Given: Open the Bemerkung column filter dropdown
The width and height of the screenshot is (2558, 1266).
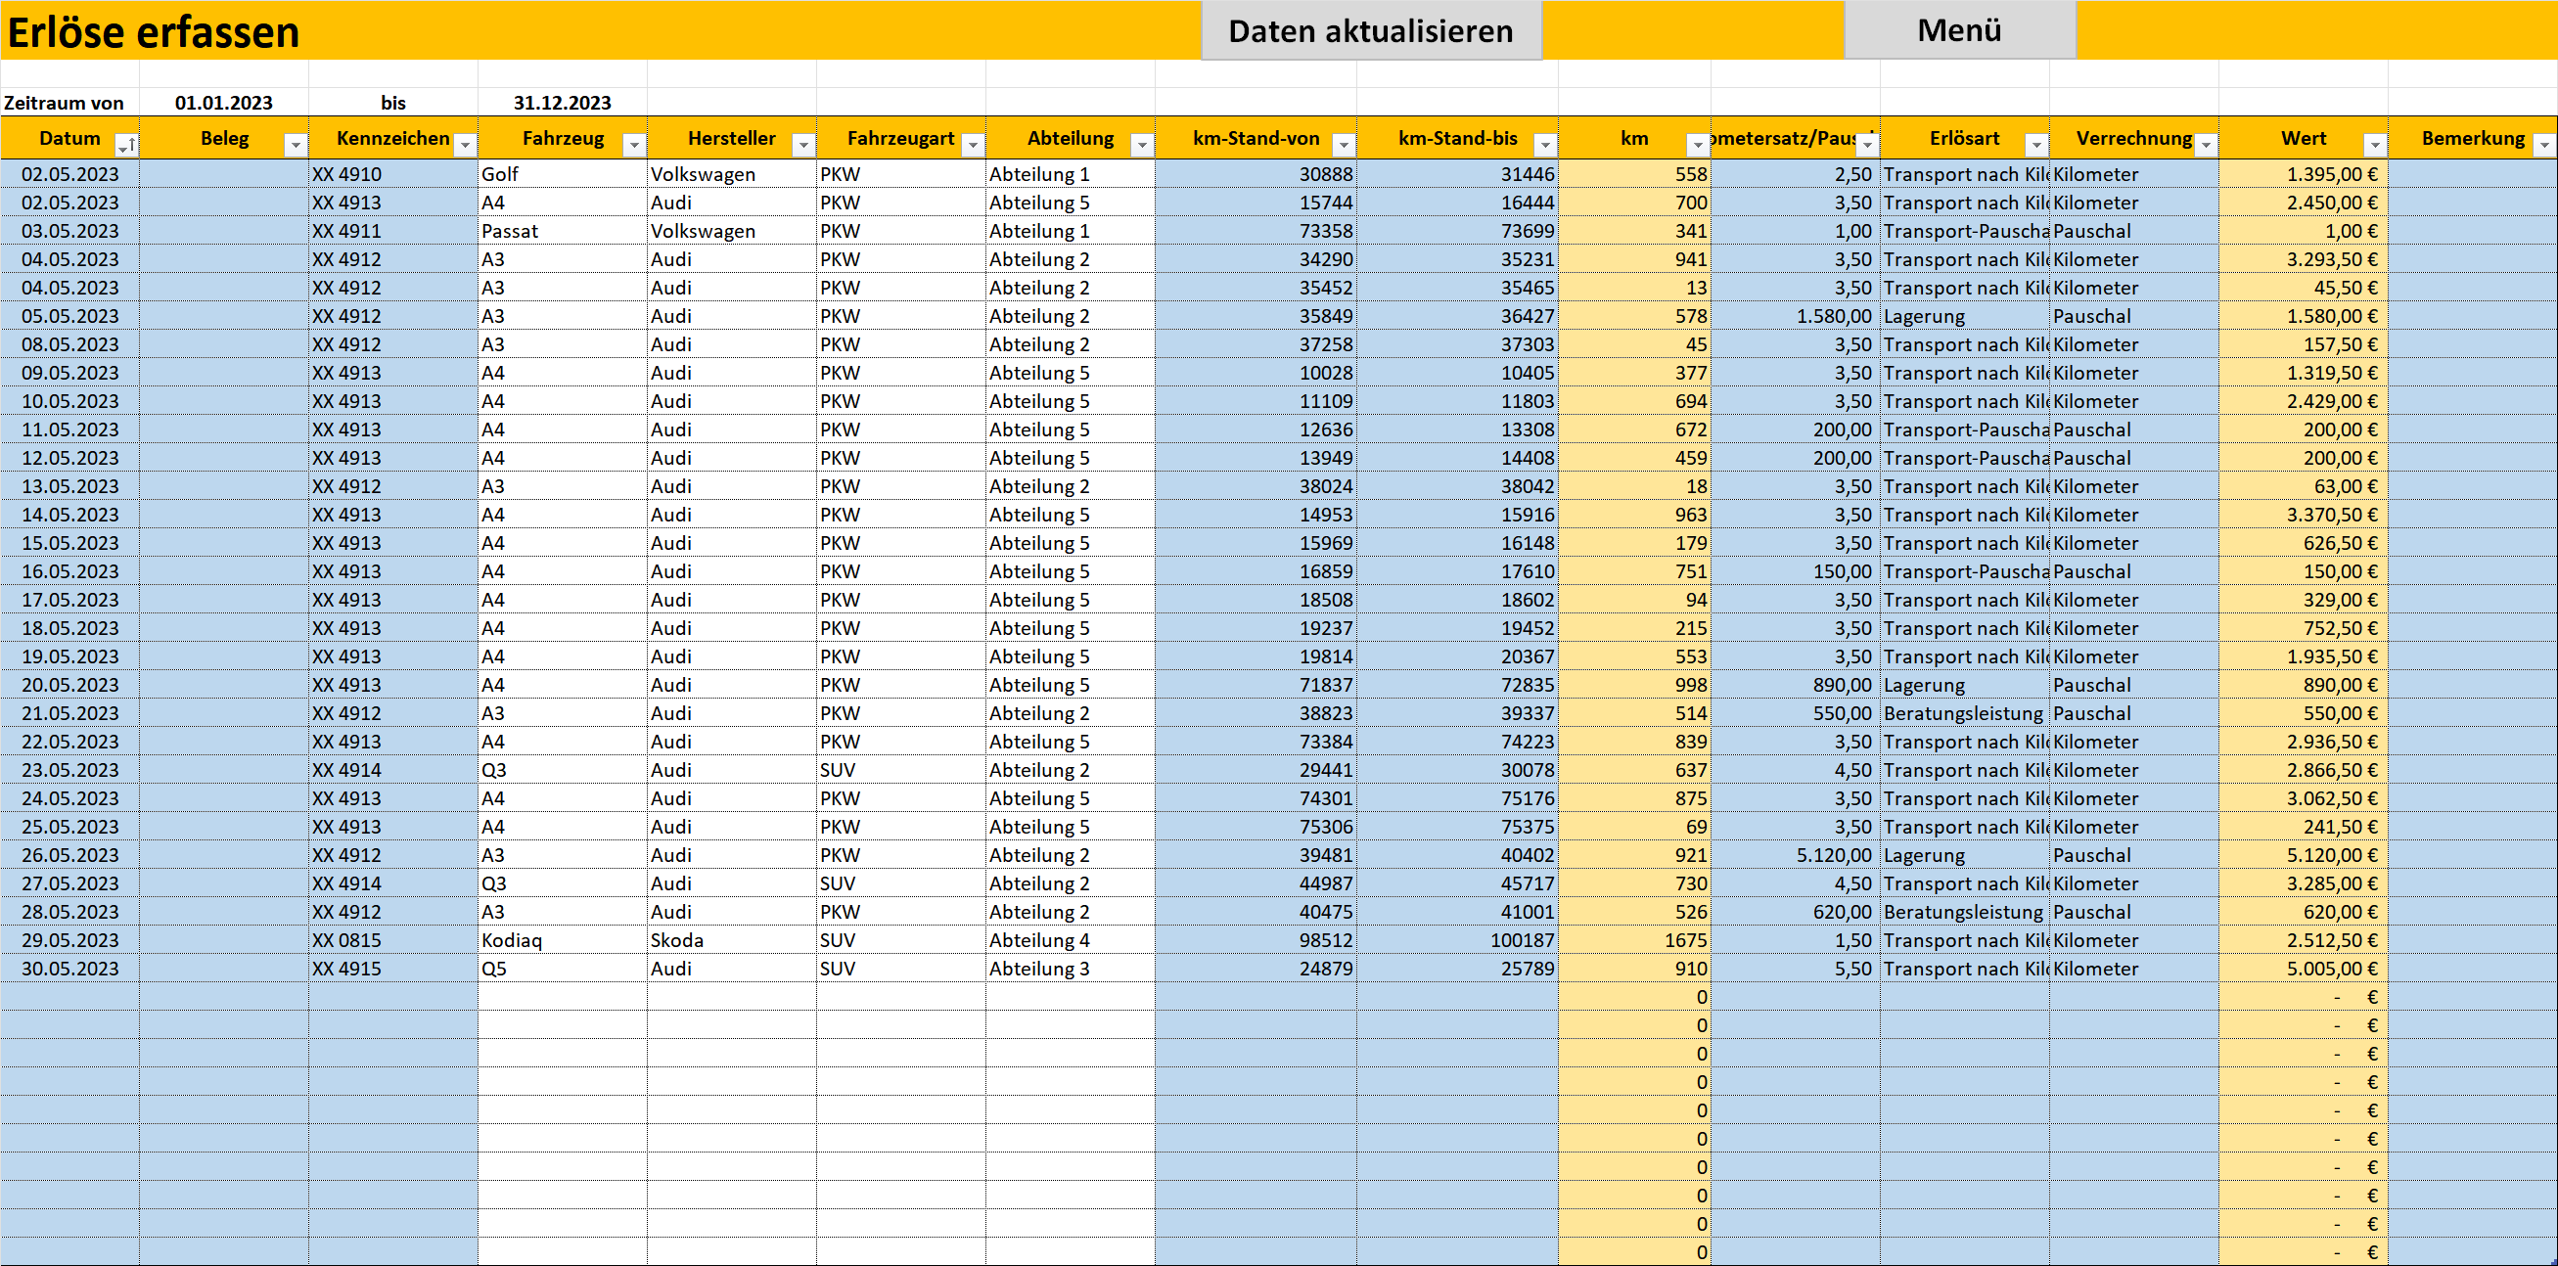Looking at the screenshot, I should click(2544, 146).
